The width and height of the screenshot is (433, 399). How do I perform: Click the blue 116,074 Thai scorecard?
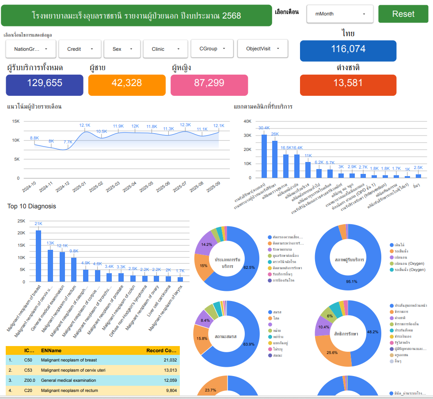(x=348, y=49)
